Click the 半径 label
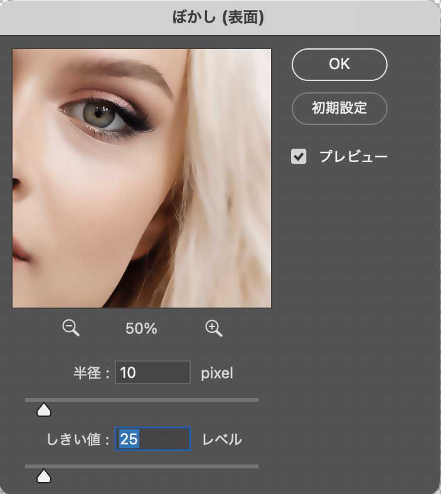The height and width of the screenshot is (494, 441). point(92,373)
